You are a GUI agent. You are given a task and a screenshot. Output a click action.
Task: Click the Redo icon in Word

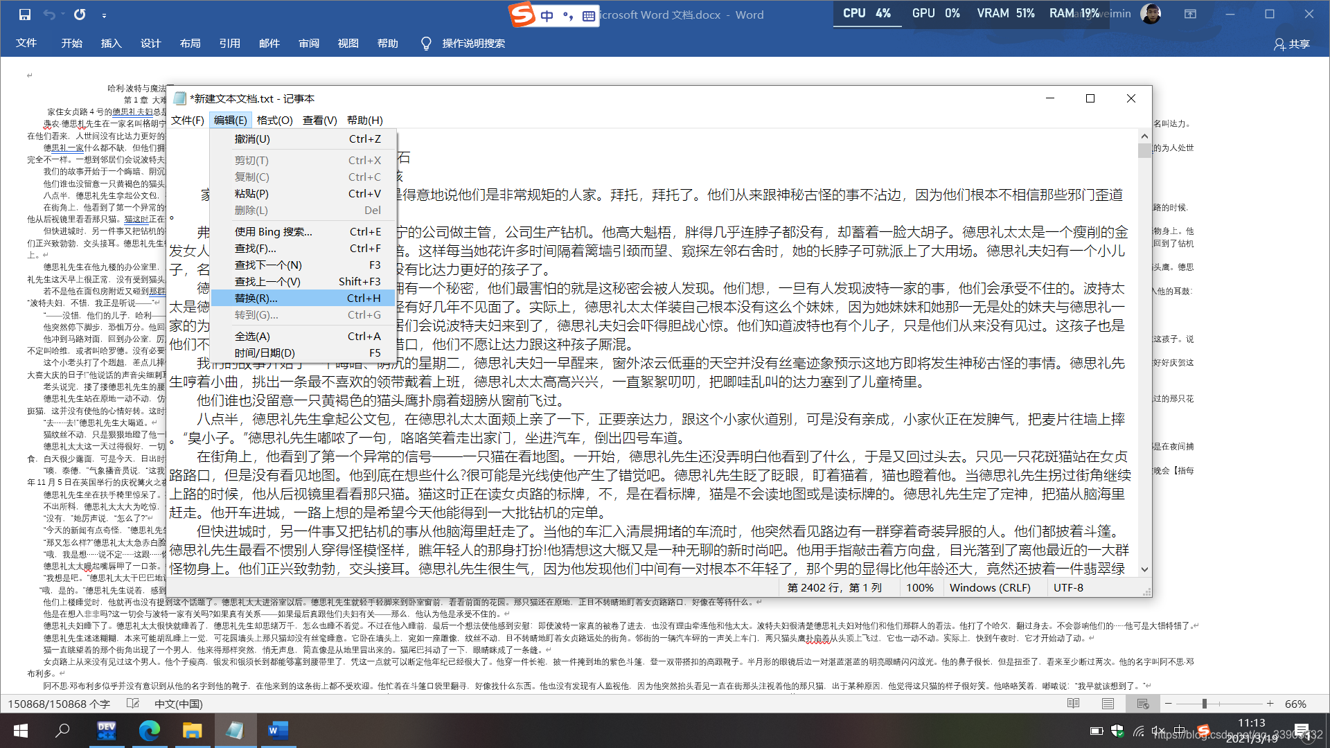tap(80, 15)
